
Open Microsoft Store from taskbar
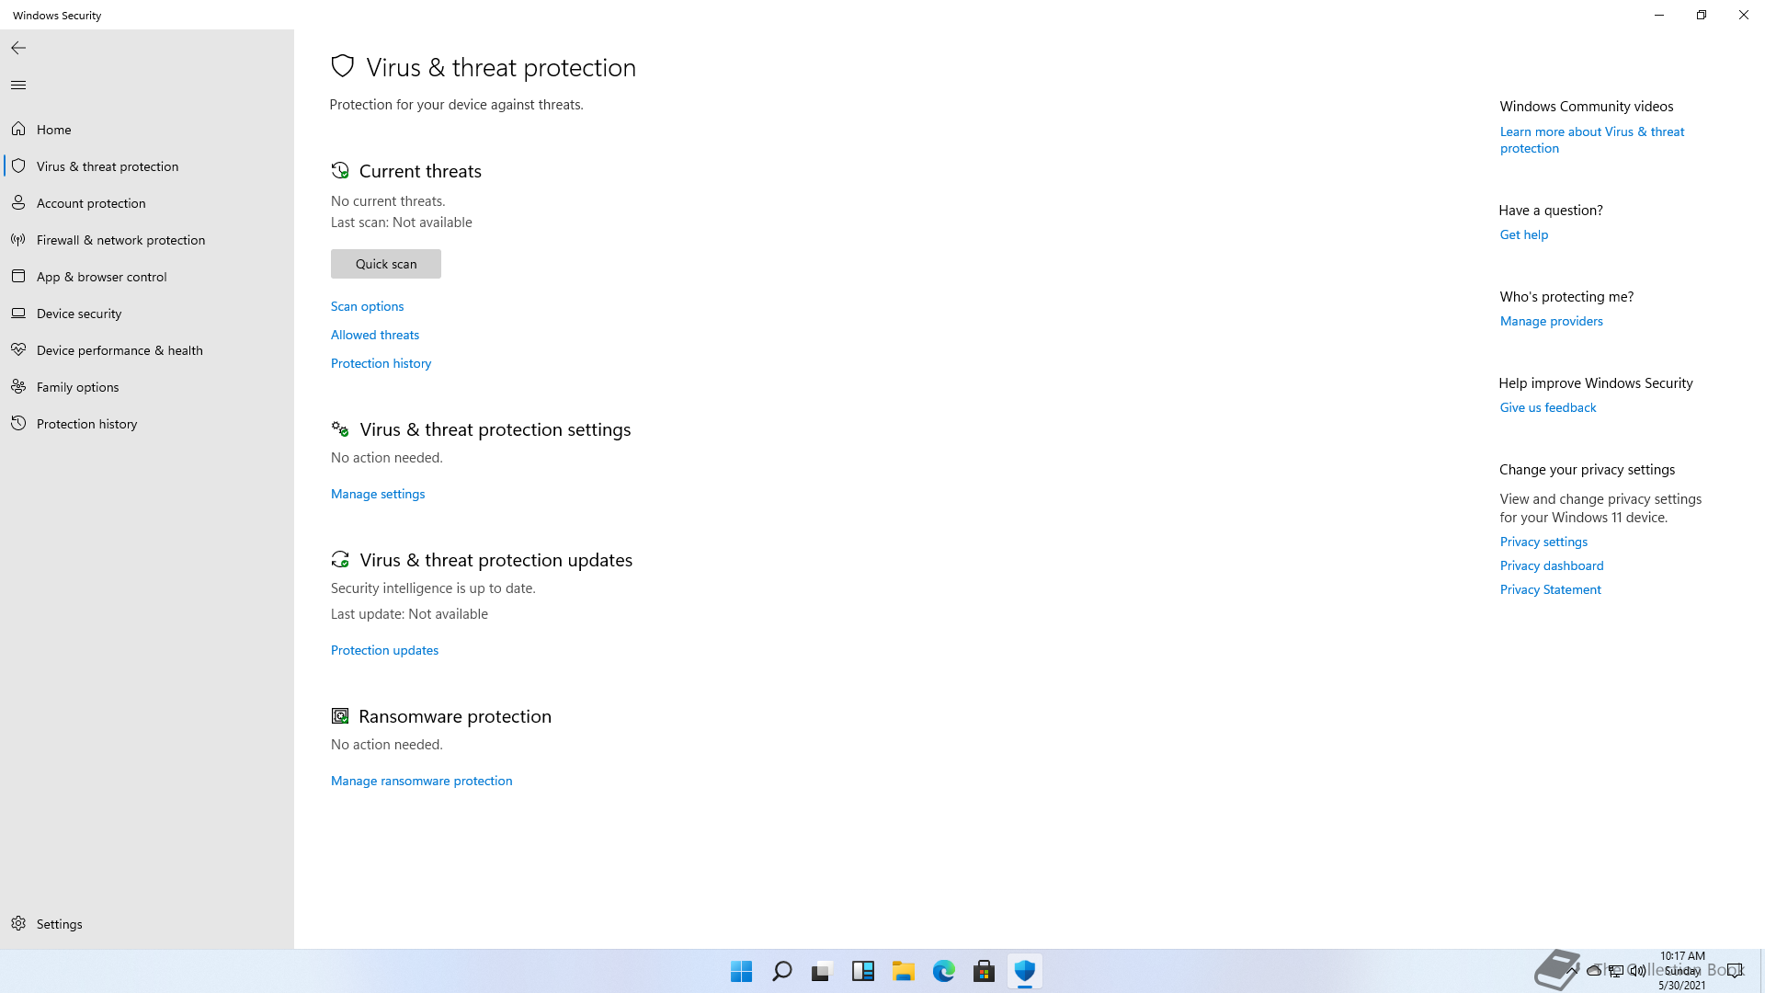(985, 971)
